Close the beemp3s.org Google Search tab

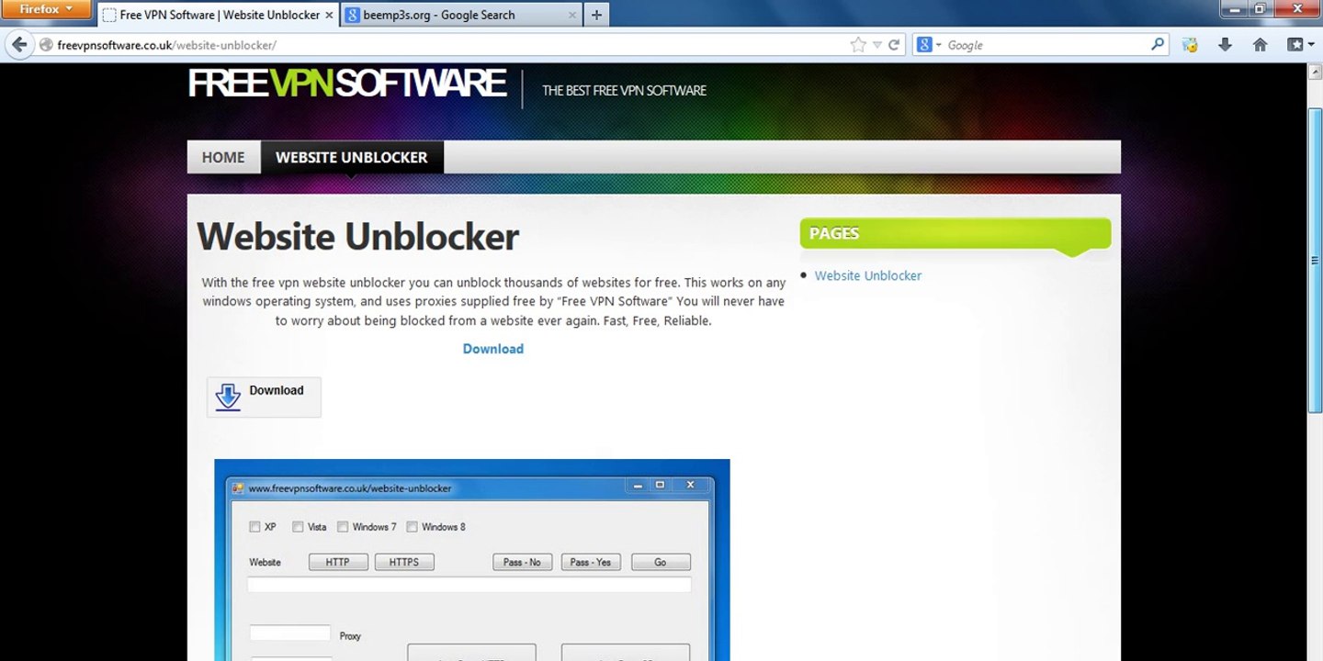572,15
